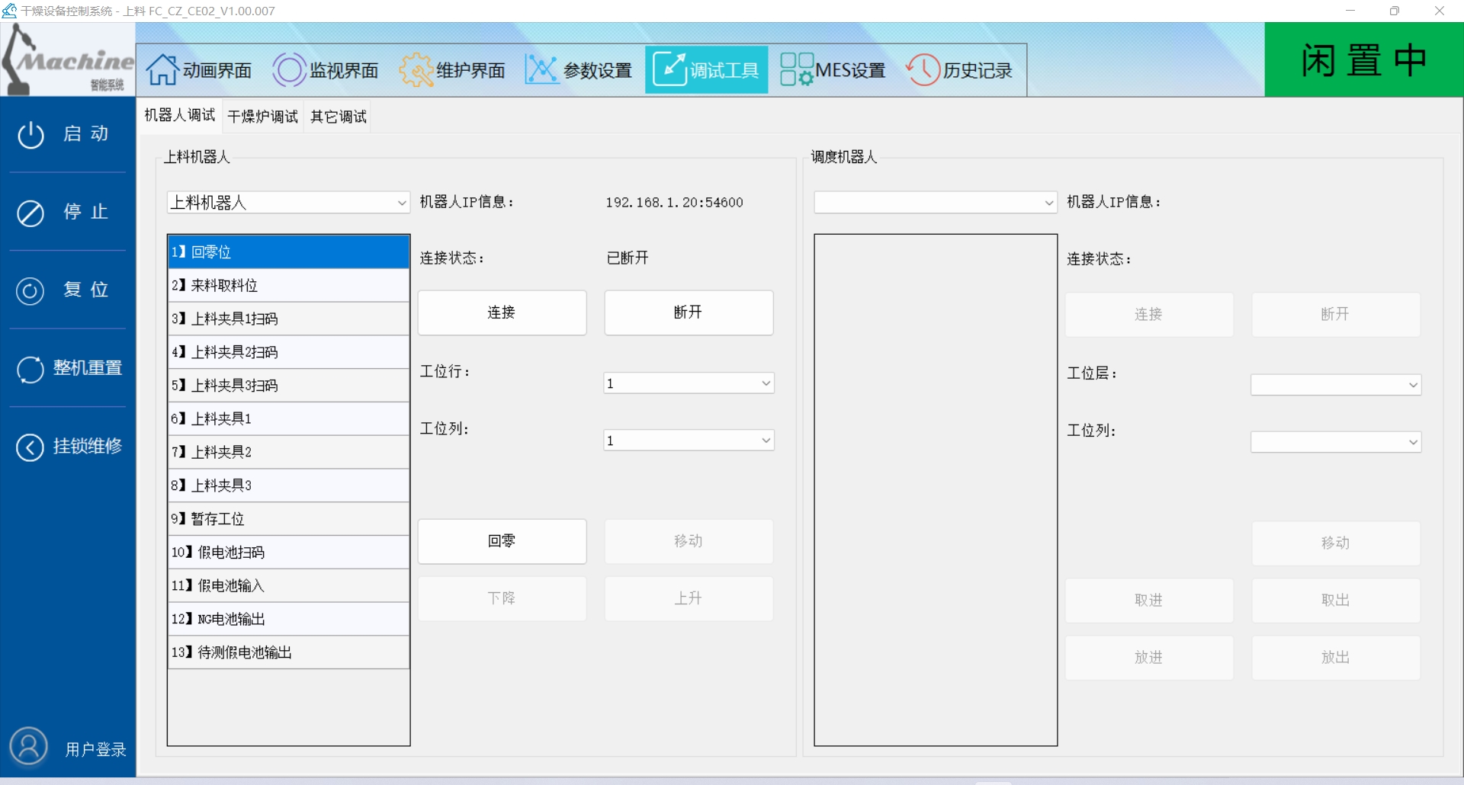Click the 挂锁维修 arrow icon
Screen dimensions: 1464x785
[30, 447]
